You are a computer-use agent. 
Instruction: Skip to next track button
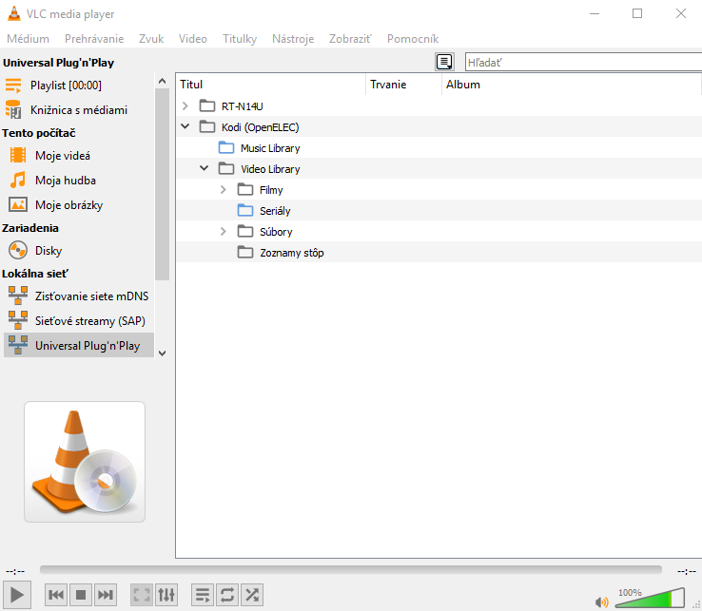[106, 595]
